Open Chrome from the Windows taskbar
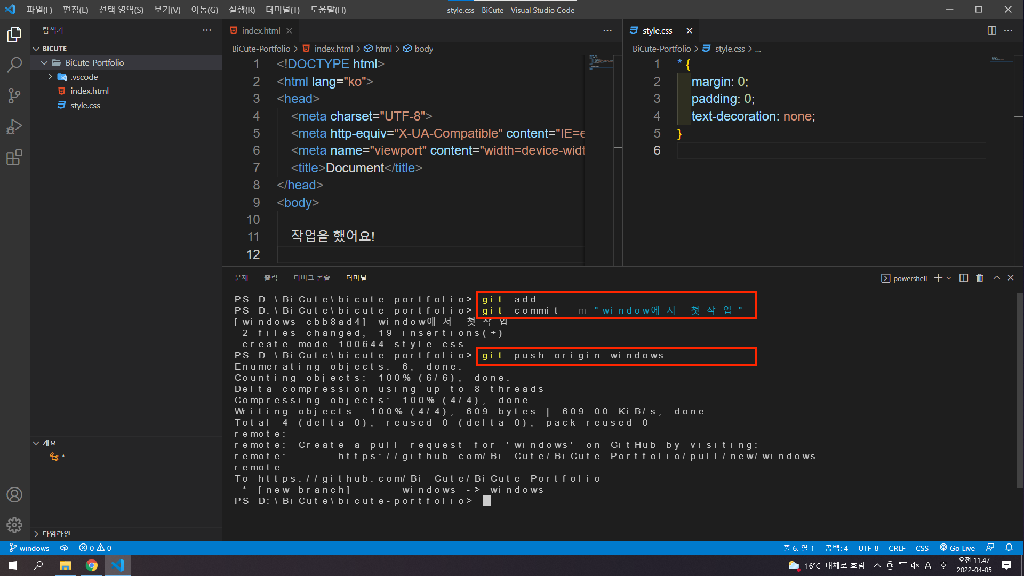1024x576 pixels. pos(92,565)
